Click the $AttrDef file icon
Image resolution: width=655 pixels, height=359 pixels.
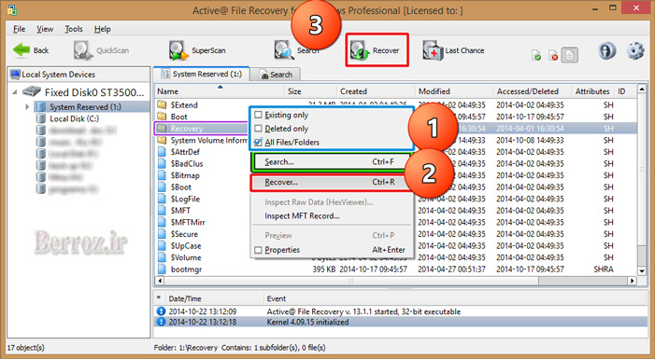[x=162, y=152]
